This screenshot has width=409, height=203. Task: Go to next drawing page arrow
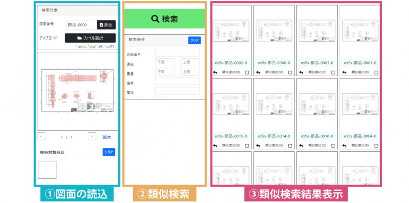click(92, 136)
